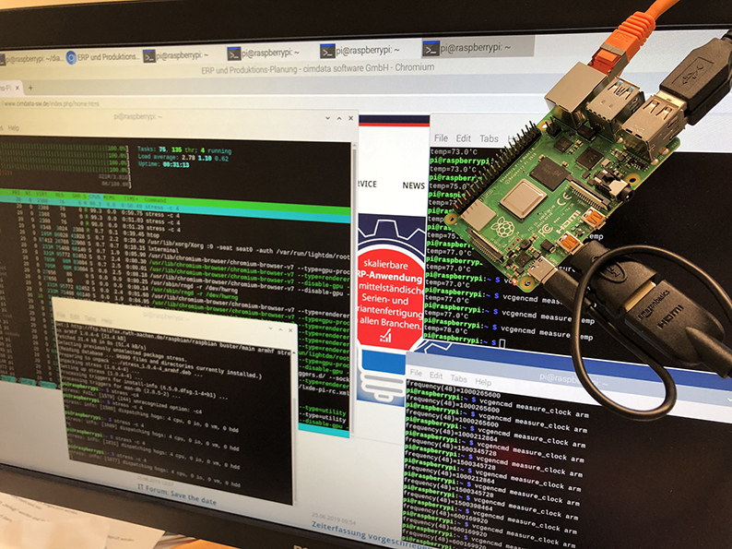Screen dimensions: 732x549
Task: Click the red 'skalierbare ERP-Anwendung' badge
Action: click(x=391, y=298)
